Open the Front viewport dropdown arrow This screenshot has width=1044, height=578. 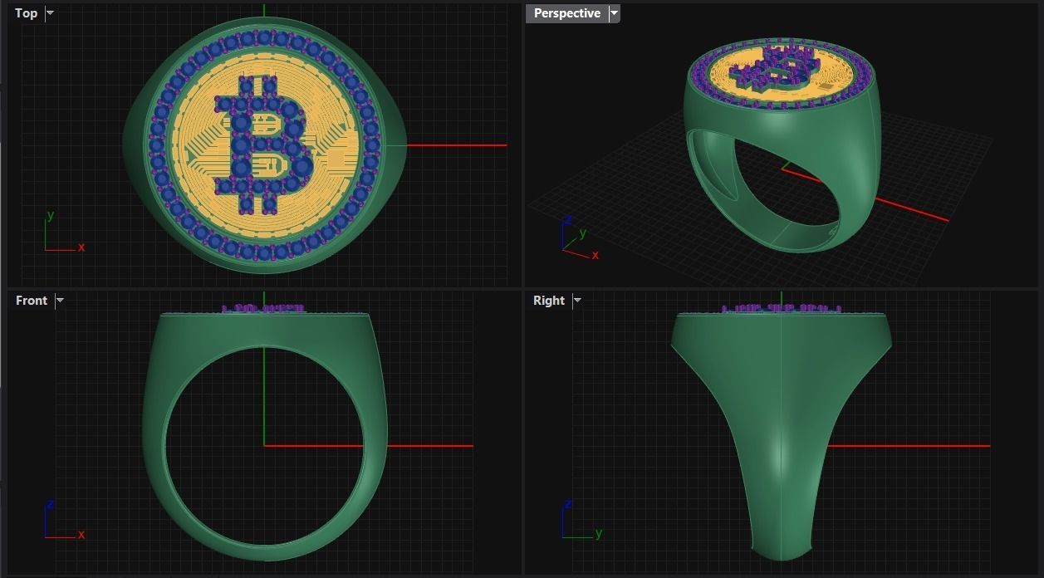[59, 301]
